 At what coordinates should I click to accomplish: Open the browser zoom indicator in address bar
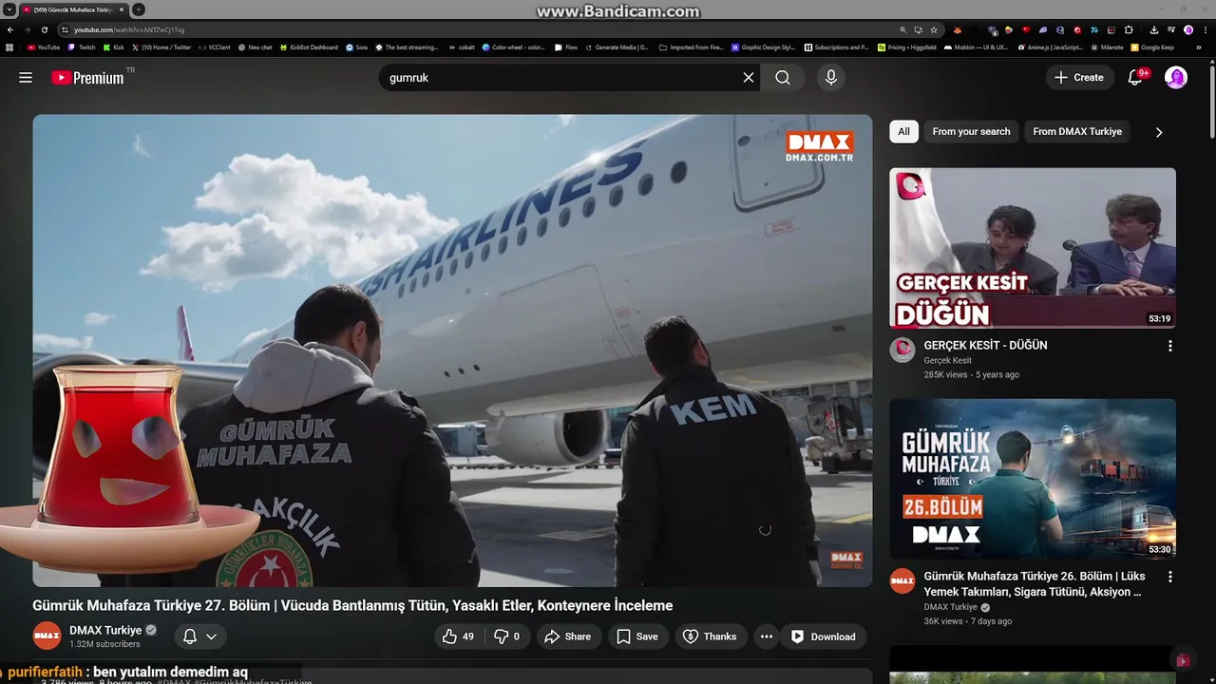(x=902, y=30)
